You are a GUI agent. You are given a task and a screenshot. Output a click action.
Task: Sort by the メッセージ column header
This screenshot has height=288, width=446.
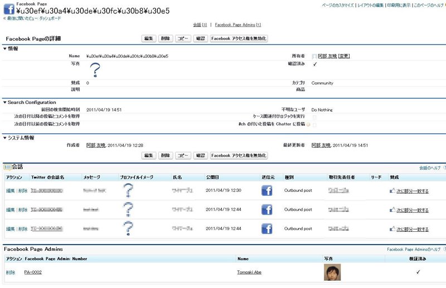pos(91,177)
